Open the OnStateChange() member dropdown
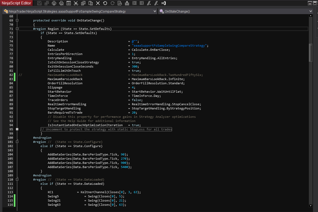The width and height of the screenshot is (318, 212). coord(310,11)
